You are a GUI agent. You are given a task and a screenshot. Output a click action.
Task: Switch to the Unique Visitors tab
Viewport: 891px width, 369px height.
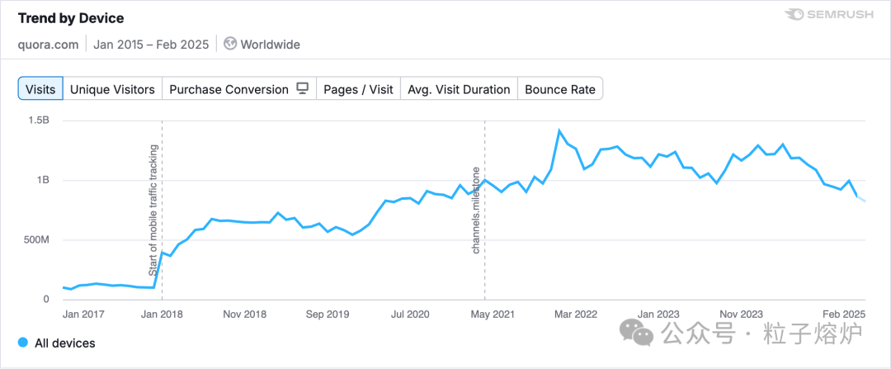112,89
